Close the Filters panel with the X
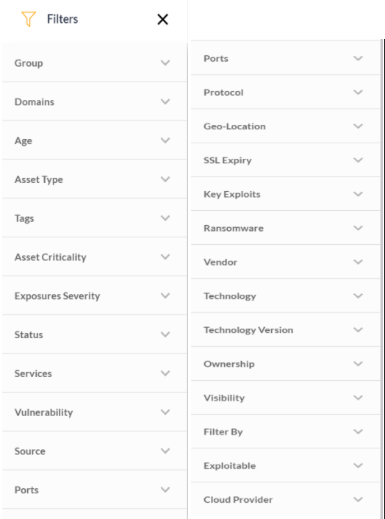The width and height of the screenshot is (385, 519). 162,20
